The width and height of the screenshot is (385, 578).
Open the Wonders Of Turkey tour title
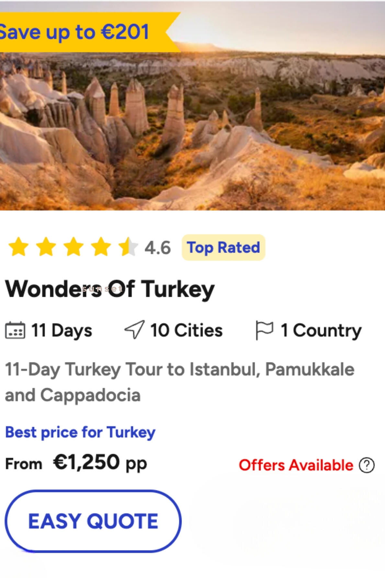click(x=110, y=289)
